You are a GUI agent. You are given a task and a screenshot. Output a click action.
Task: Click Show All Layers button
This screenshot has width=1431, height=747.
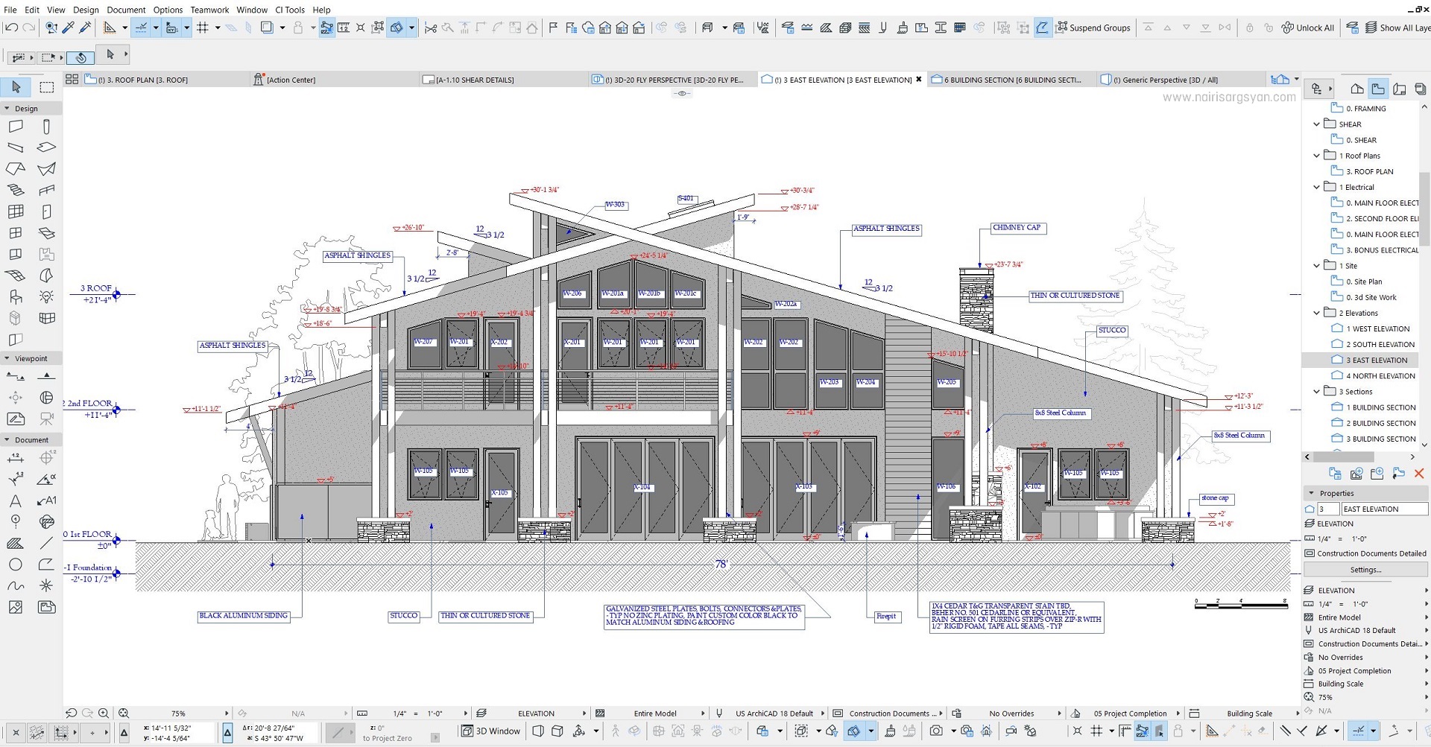(1397, 28)
